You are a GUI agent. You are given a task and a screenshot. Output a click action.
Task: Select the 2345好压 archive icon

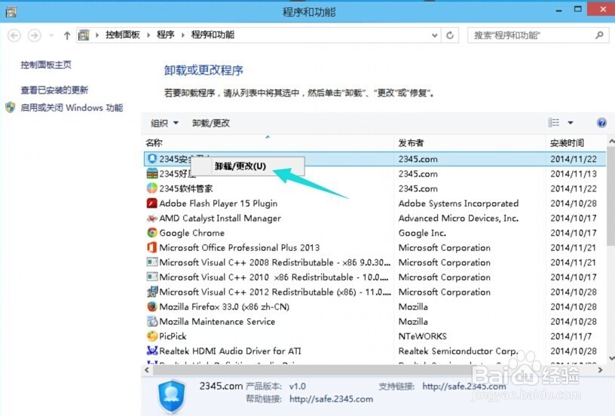[152, 173]
